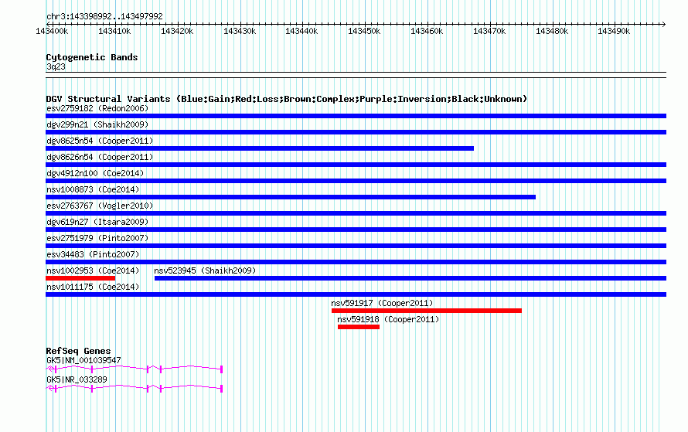The height and width of the screenshot is (432, 688).
Task: Click the blue bar for nsv1011175
Action: 356,294
